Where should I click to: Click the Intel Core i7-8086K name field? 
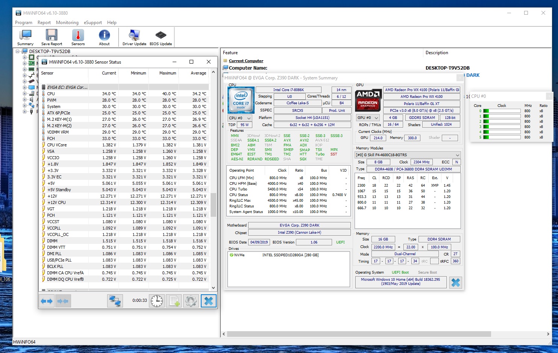pyautogui.click(x=288, y=90)
